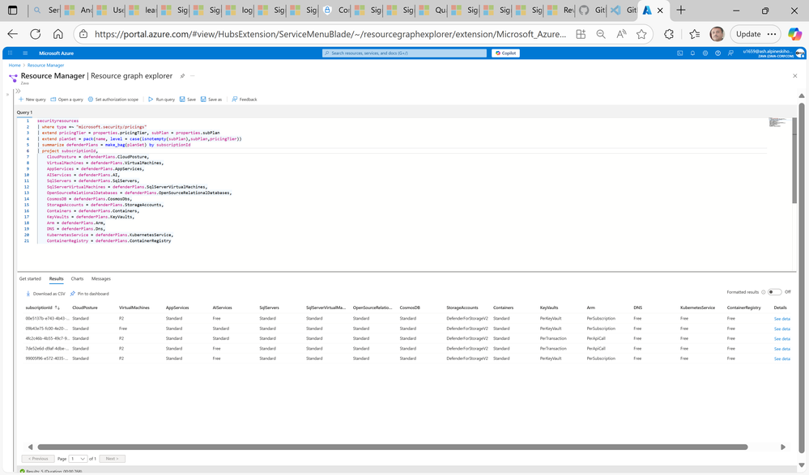Open See details for 09b43e75 subscription row
Viewport: 809px width, 475px height.
click(x=781, y=329)
